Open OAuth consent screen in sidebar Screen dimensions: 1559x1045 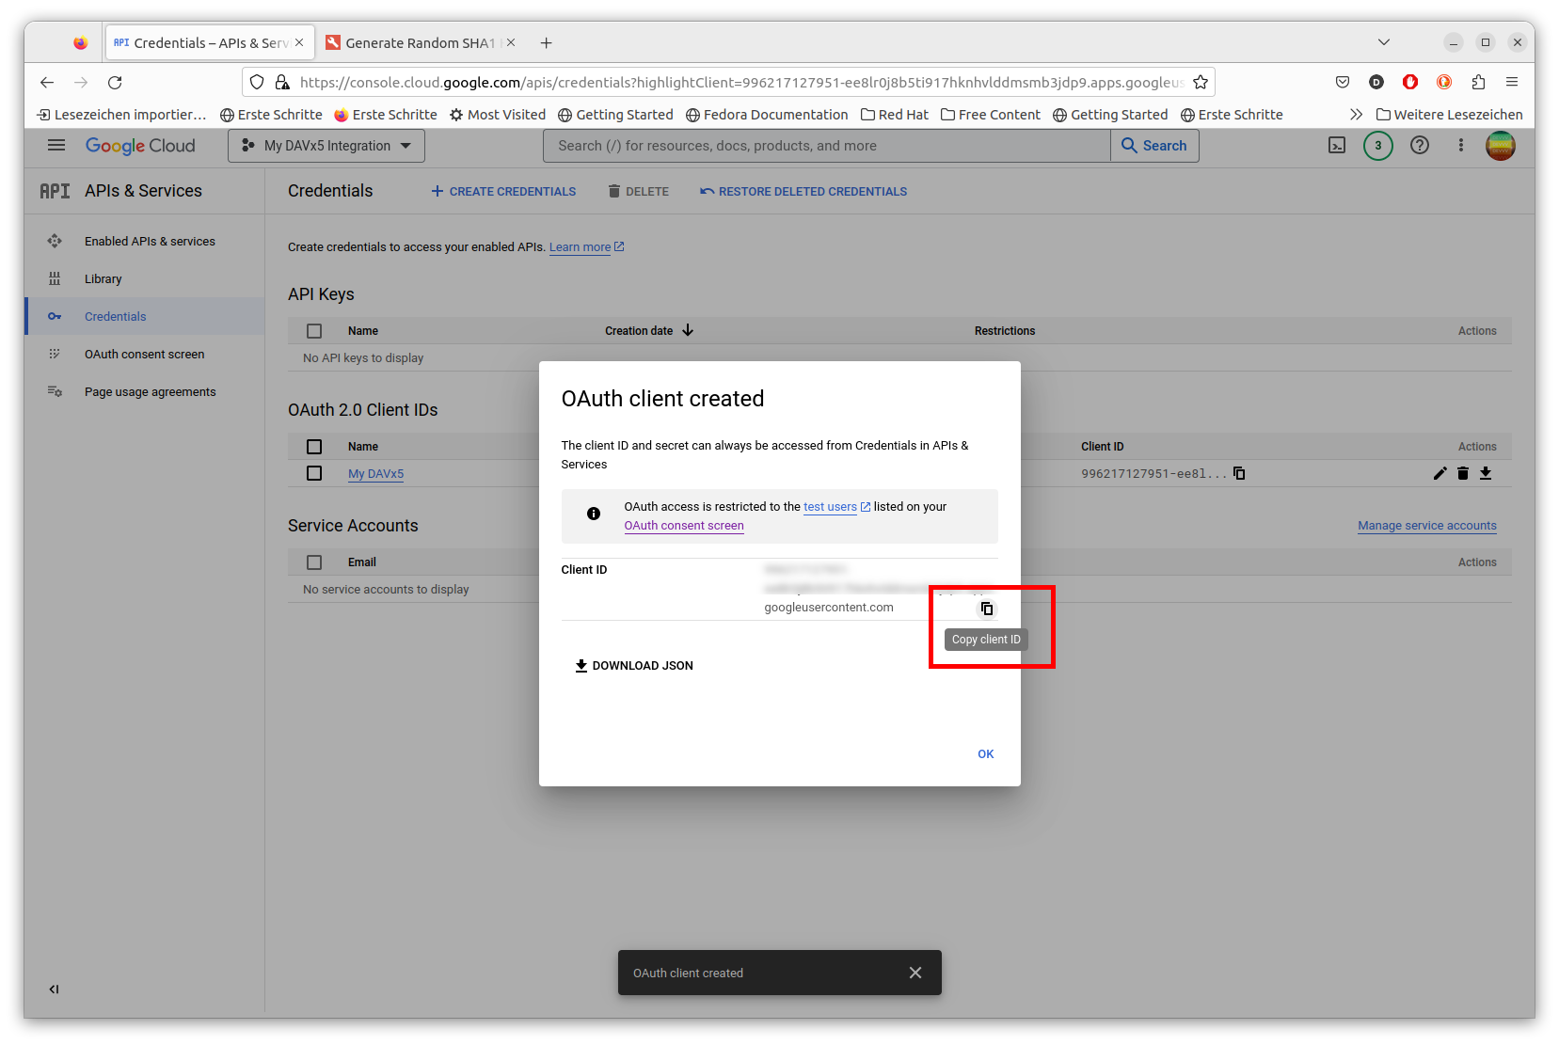pyautogui.click(x=144, y=354)
